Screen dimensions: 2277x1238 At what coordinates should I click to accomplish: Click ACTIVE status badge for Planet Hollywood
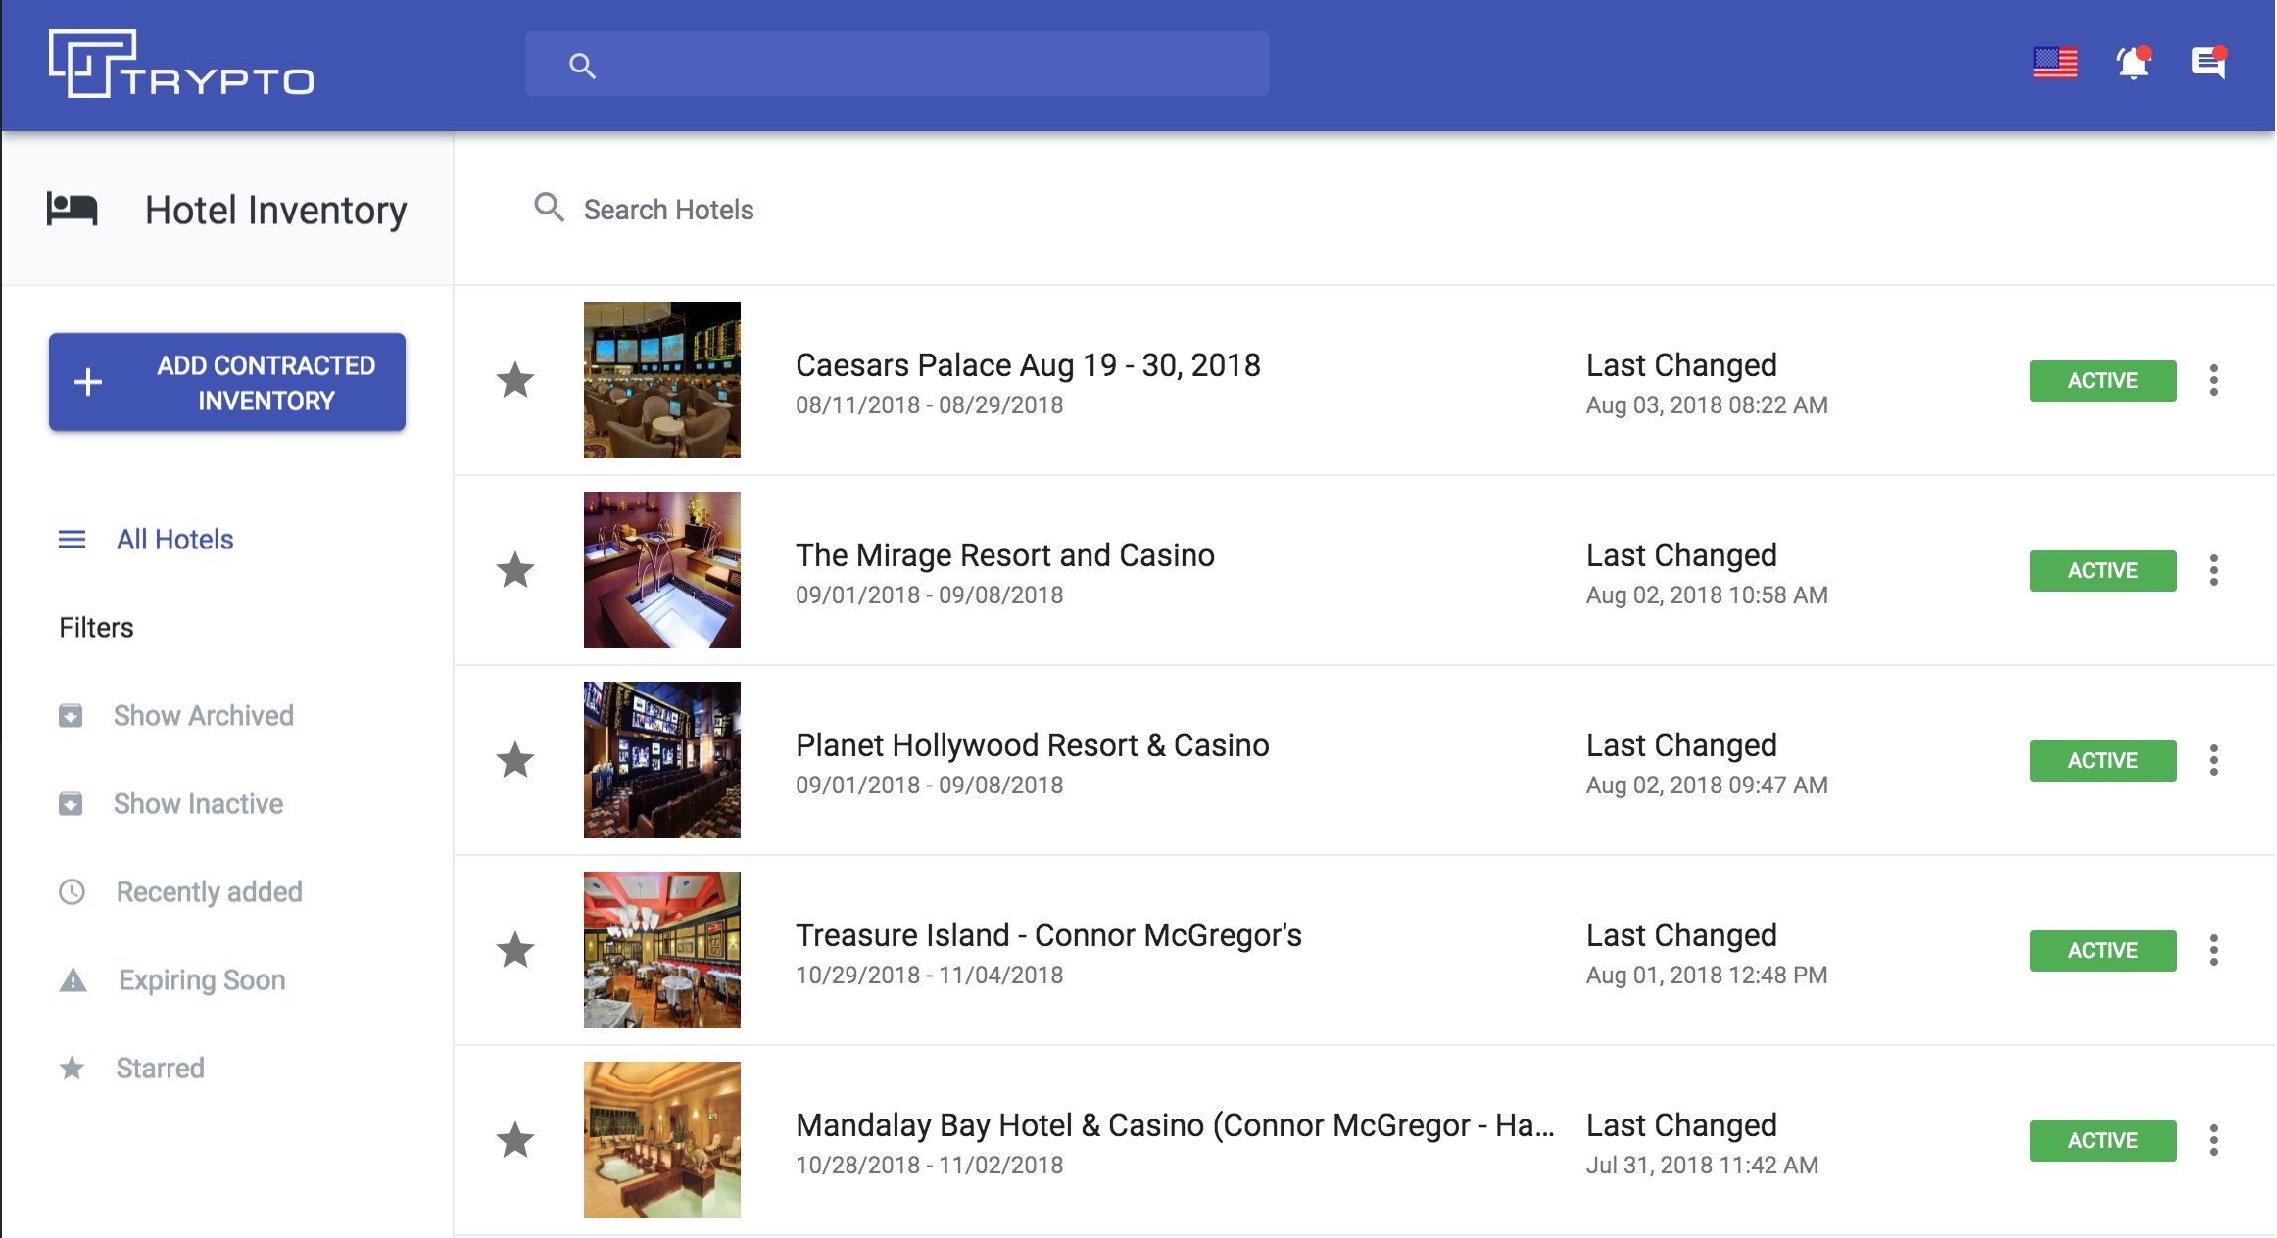(x=2103, y=760)
